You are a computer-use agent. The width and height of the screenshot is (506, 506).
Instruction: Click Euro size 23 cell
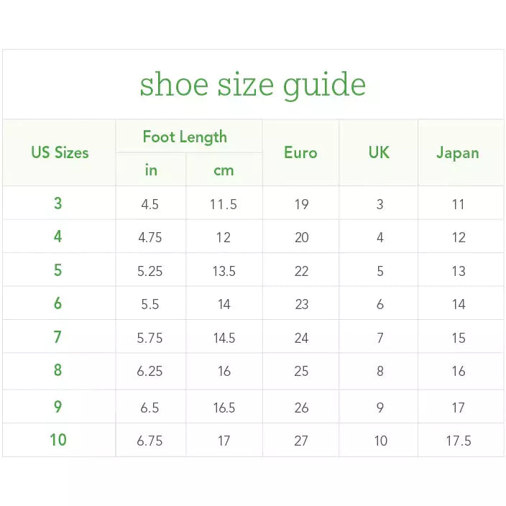[301, 304]
